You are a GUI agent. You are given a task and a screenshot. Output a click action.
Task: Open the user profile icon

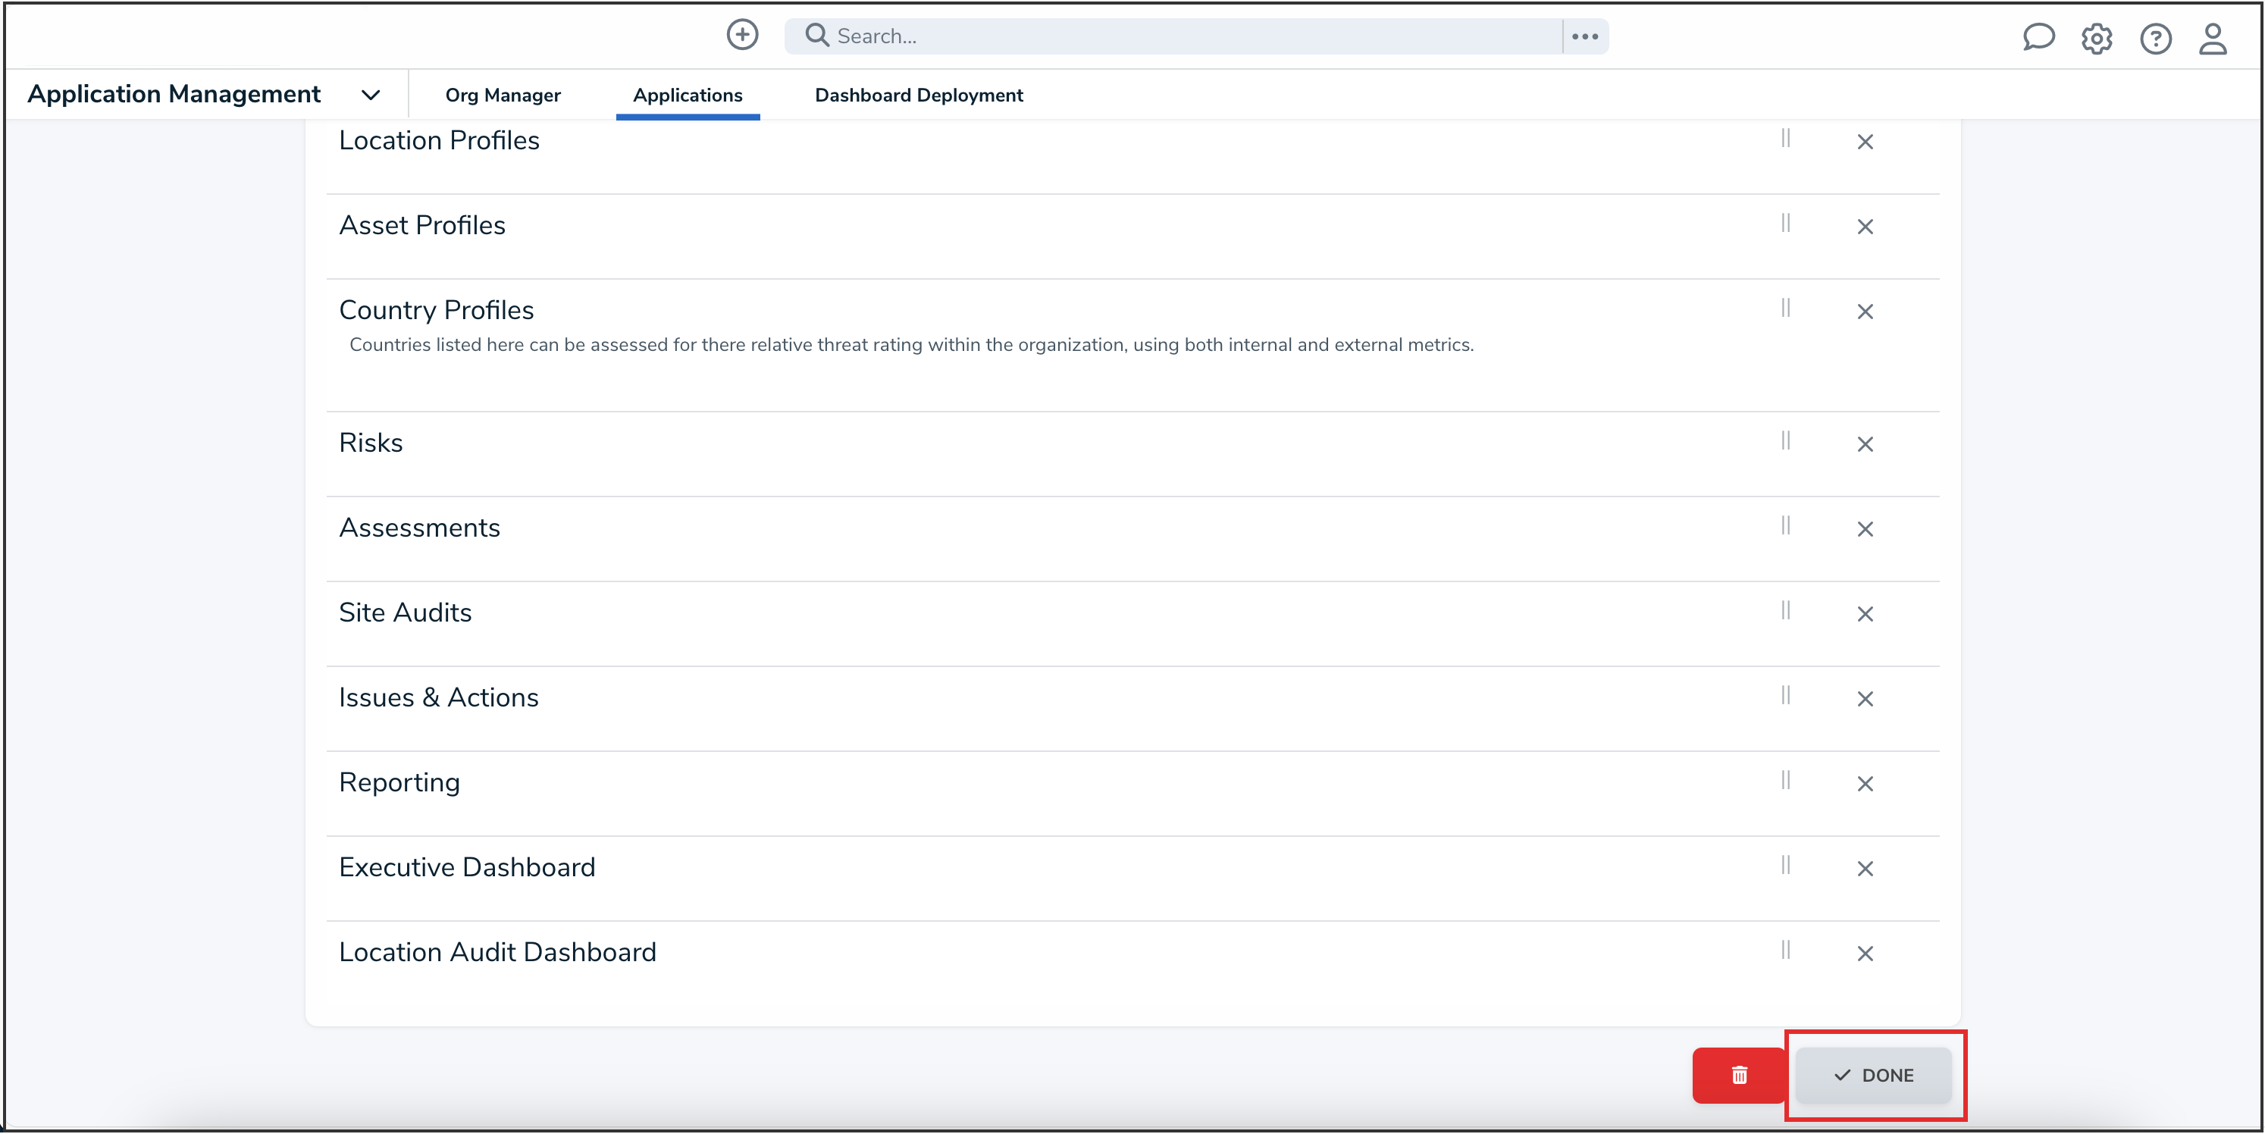point(2212,39)
